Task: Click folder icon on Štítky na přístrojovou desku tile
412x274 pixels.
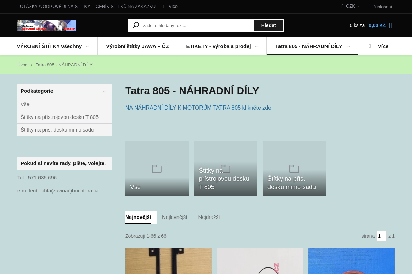Action: 226,169
